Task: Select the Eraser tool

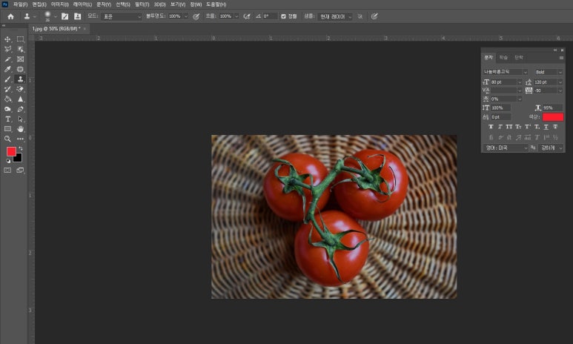Action: (x=21, y=89)
